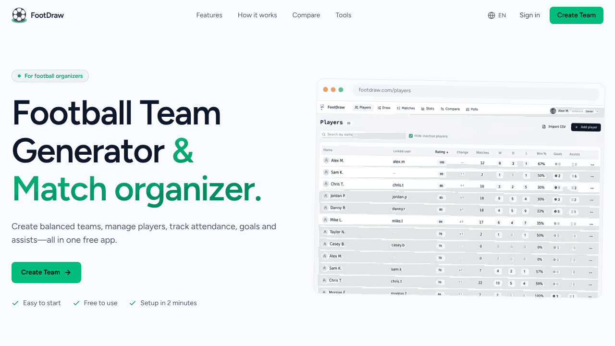Click the For football organizers badge
Screen dimensions: 615x346
pyautogui.click(x=50, y=76)
